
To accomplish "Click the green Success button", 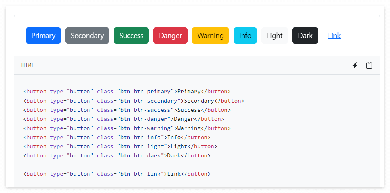I will (x=131, y=36).
